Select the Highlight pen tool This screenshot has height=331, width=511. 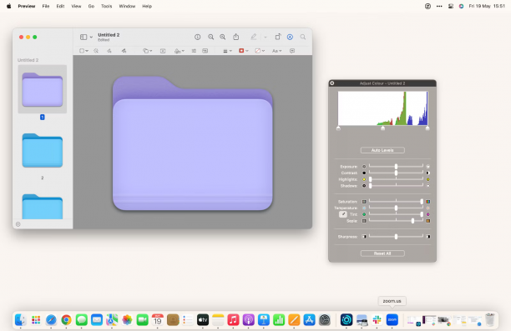tap(253, 37)
